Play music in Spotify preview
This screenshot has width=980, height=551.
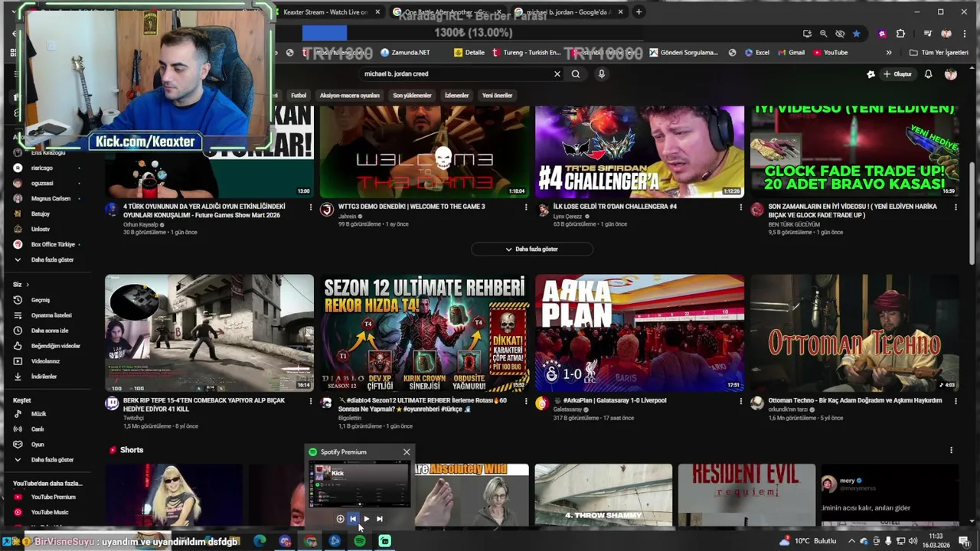pos(366,519)
